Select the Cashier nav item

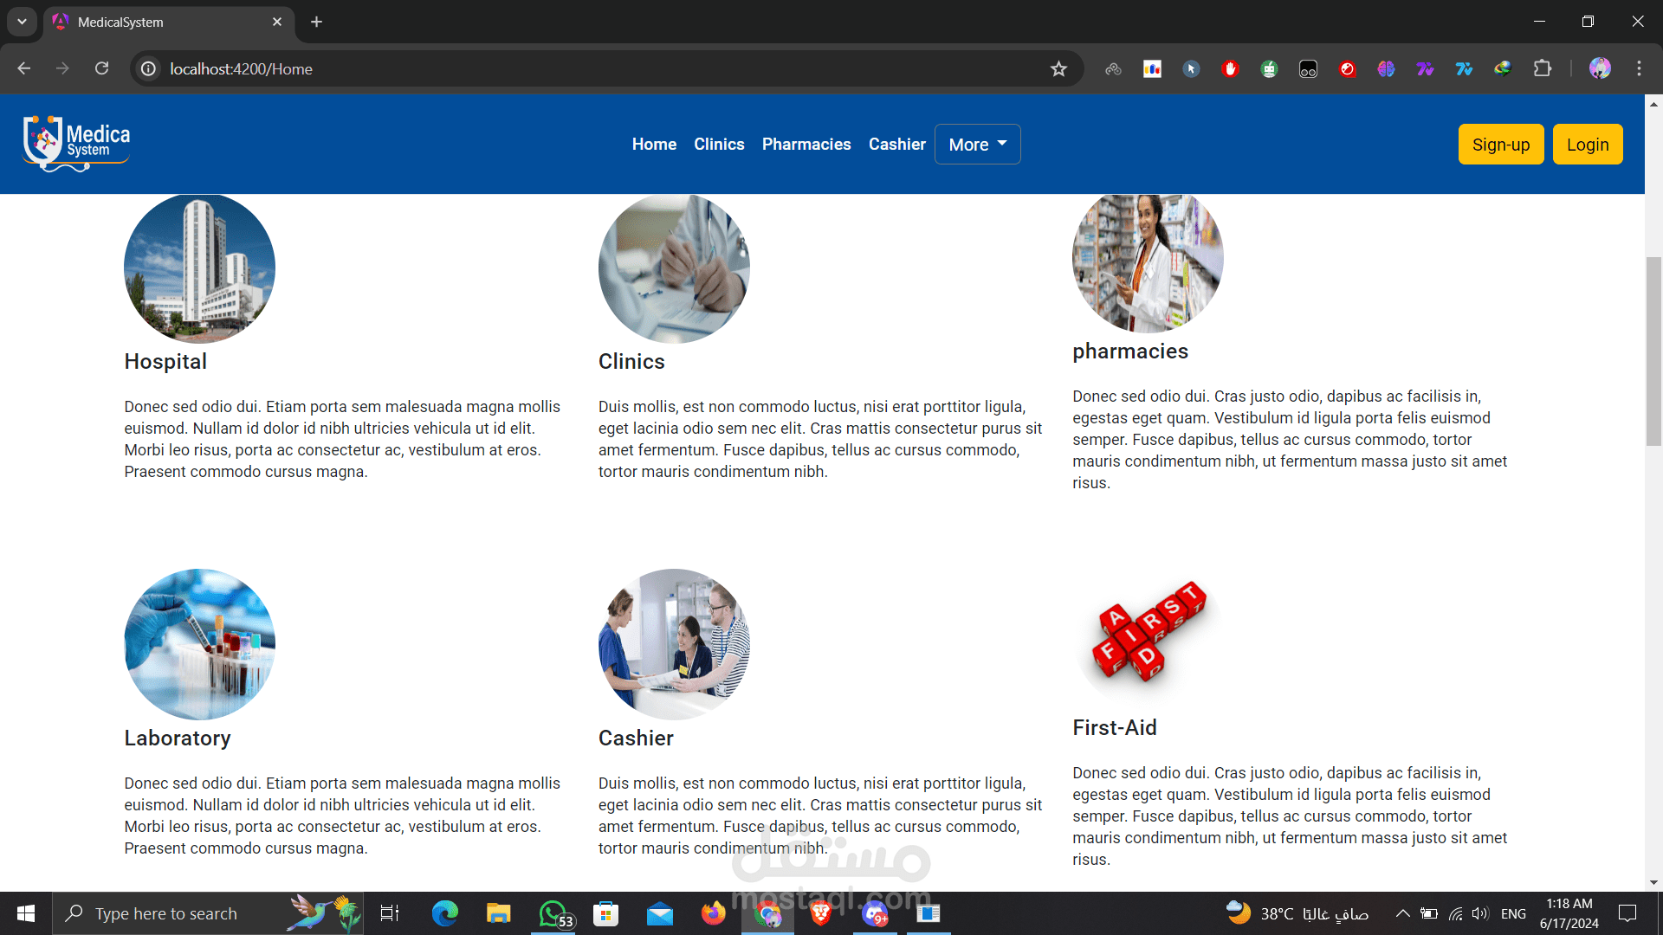click(x=896, y=145)
